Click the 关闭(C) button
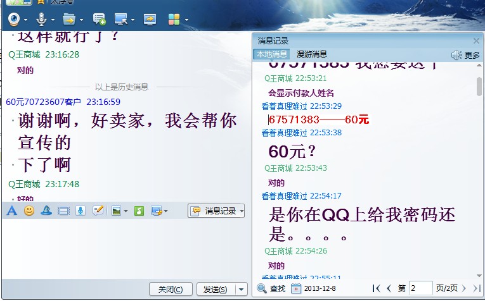The image size is (485, 301). pyautogui.click(x=171, y=289)
